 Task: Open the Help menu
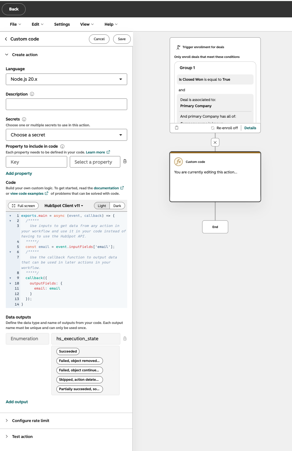(x=111, y=24)
